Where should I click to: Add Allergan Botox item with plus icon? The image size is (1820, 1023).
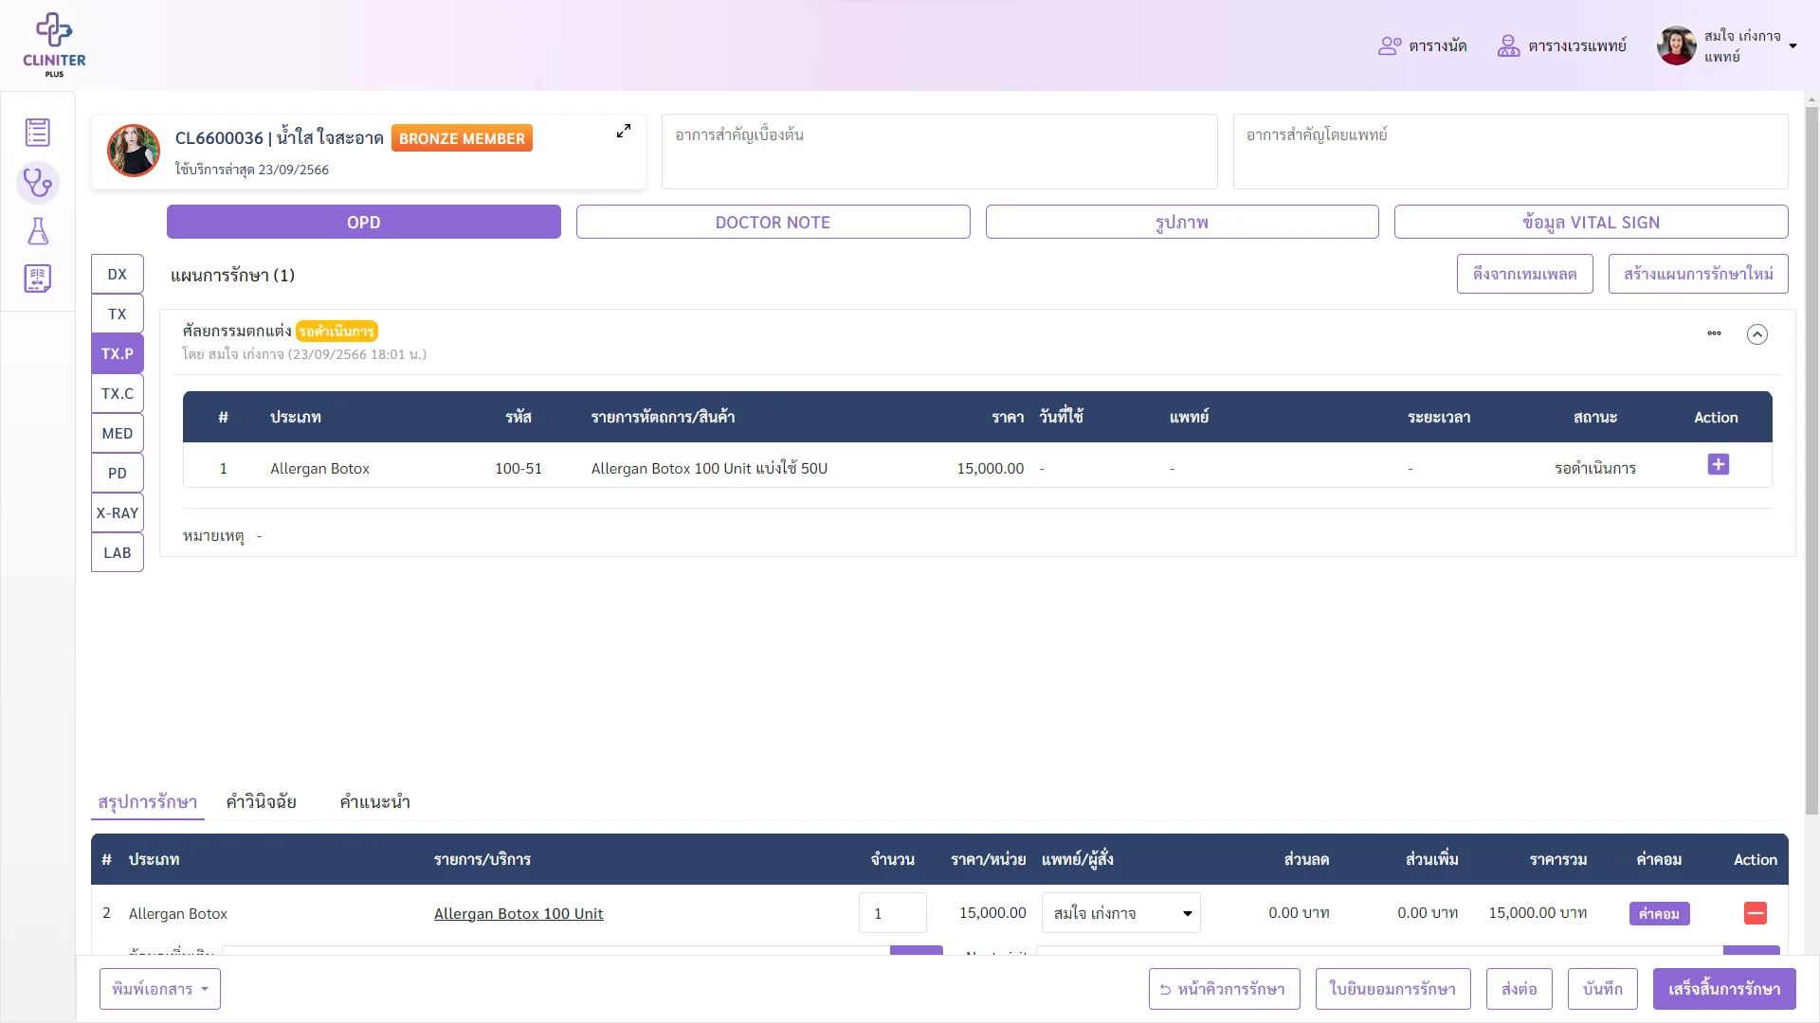(1718, 464)
